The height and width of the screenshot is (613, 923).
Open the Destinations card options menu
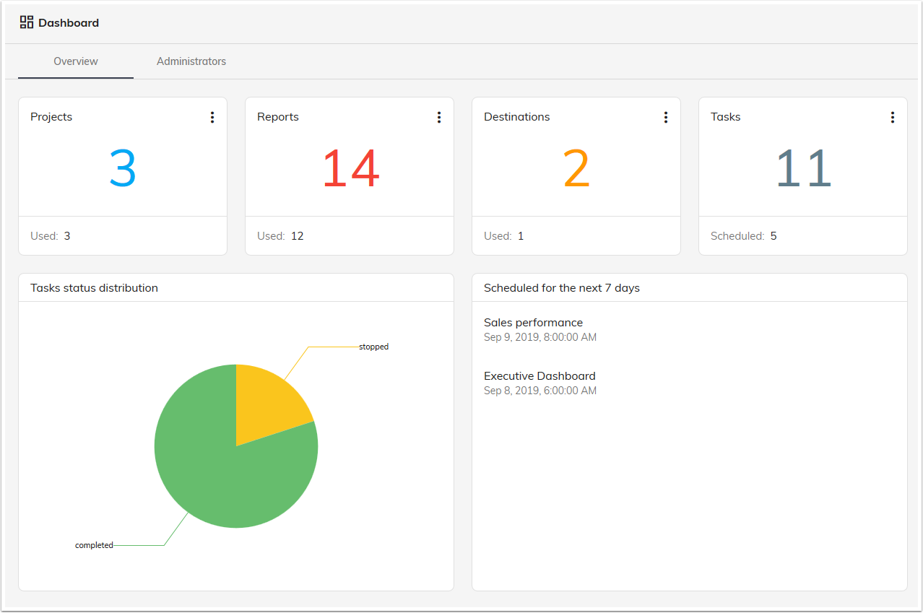pyautogui.click(x=666, y=116)
